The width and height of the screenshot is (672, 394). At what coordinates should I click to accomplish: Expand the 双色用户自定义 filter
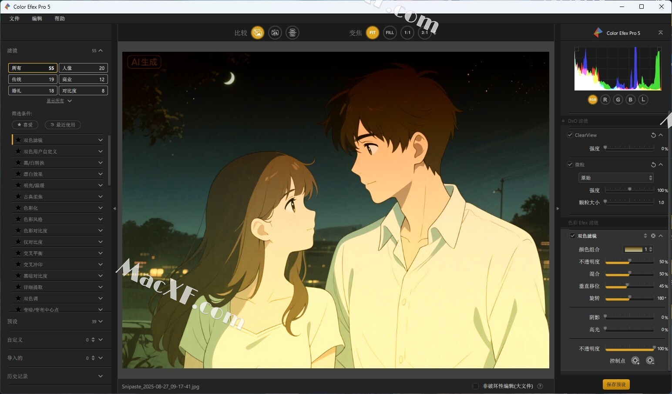tap(101, 151)
